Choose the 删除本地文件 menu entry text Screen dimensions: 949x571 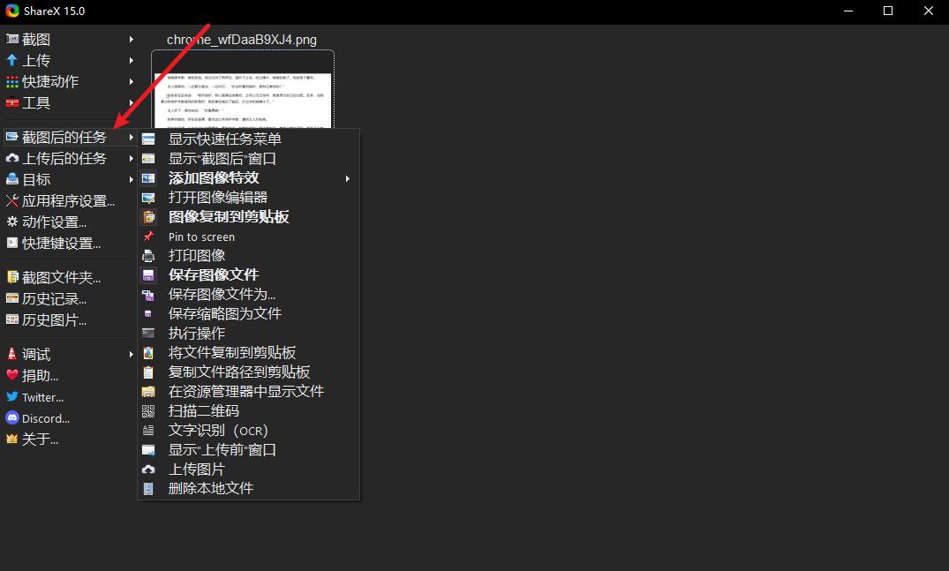(x=211, y=489)
